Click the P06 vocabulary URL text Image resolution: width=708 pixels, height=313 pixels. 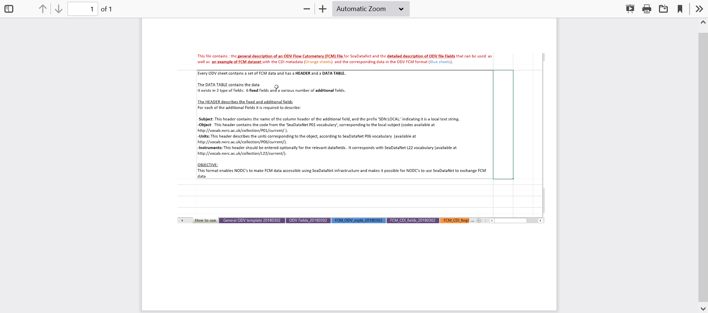(242, 142)
